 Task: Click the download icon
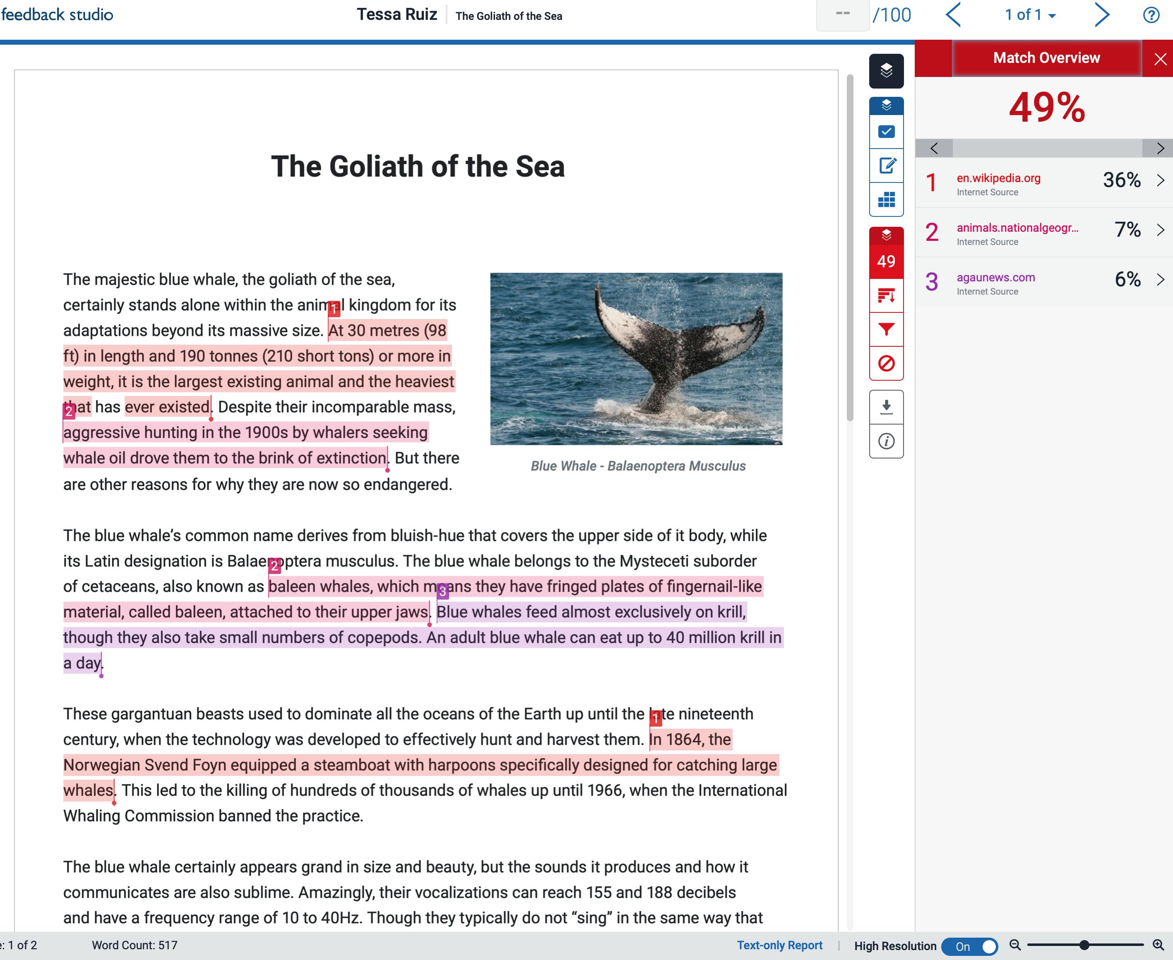[x=886, y=407]
